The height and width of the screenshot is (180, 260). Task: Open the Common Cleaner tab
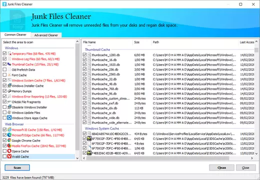pos(15,34)
